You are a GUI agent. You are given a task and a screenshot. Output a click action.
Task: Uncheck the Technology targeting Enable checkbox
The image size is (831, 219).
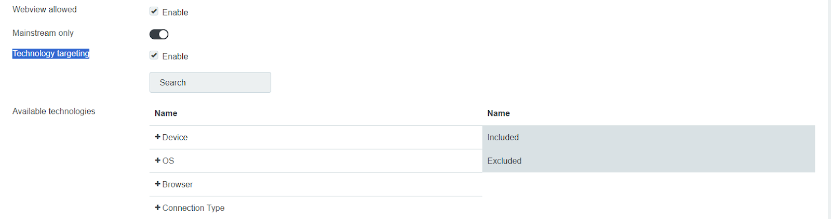coord(154,55)
